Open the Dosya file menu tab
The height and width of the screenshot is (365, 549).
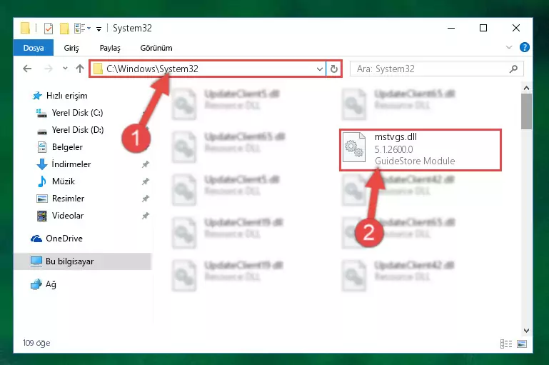click(x=34, y=48)
